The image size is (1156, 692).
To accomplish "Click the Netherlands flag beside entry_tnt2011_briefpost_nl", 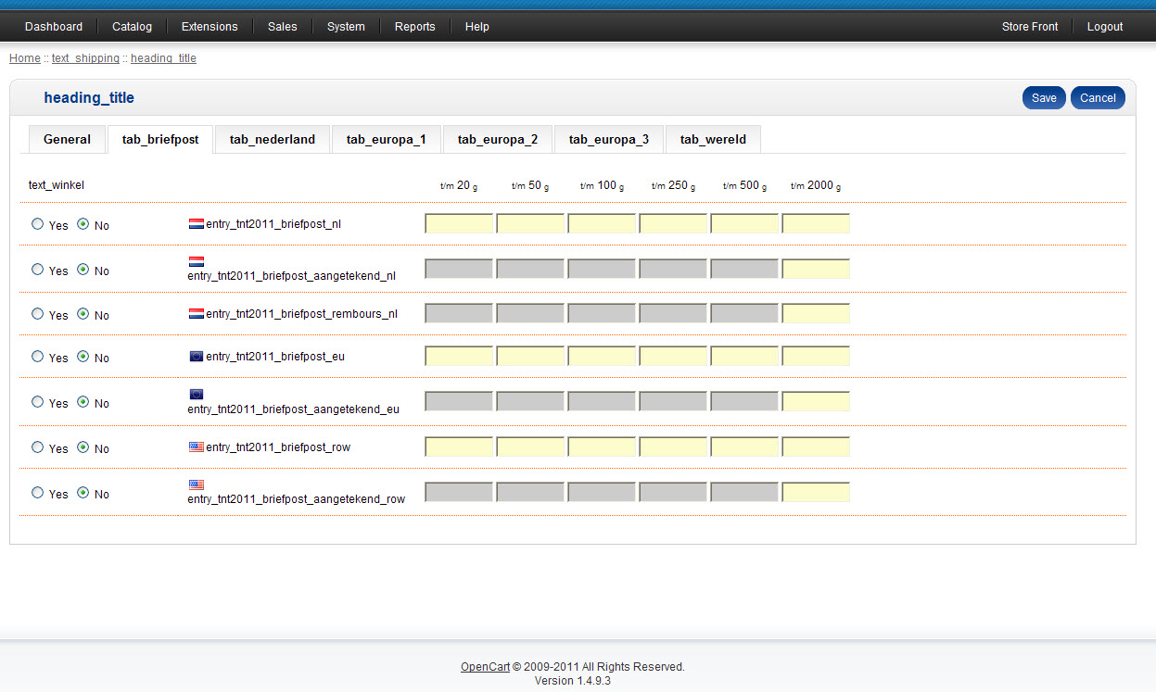I will click(197, 223).
